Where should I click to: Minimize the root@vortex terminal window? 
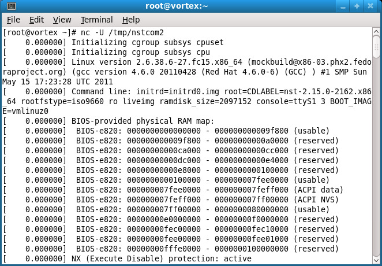click(343, 6)
